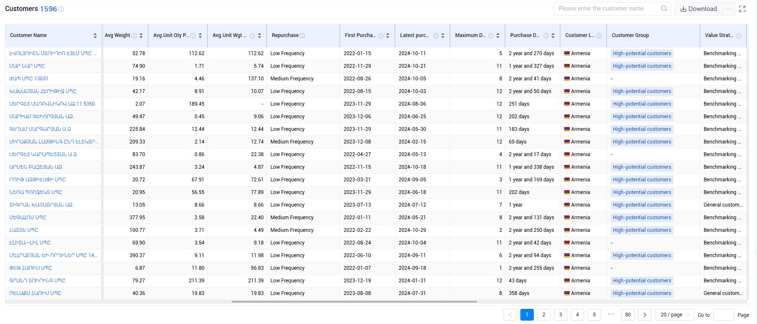Open the 20 / page size dropdown
The width and height of the screenshot is (757, 324).
(x=675, y=315)
